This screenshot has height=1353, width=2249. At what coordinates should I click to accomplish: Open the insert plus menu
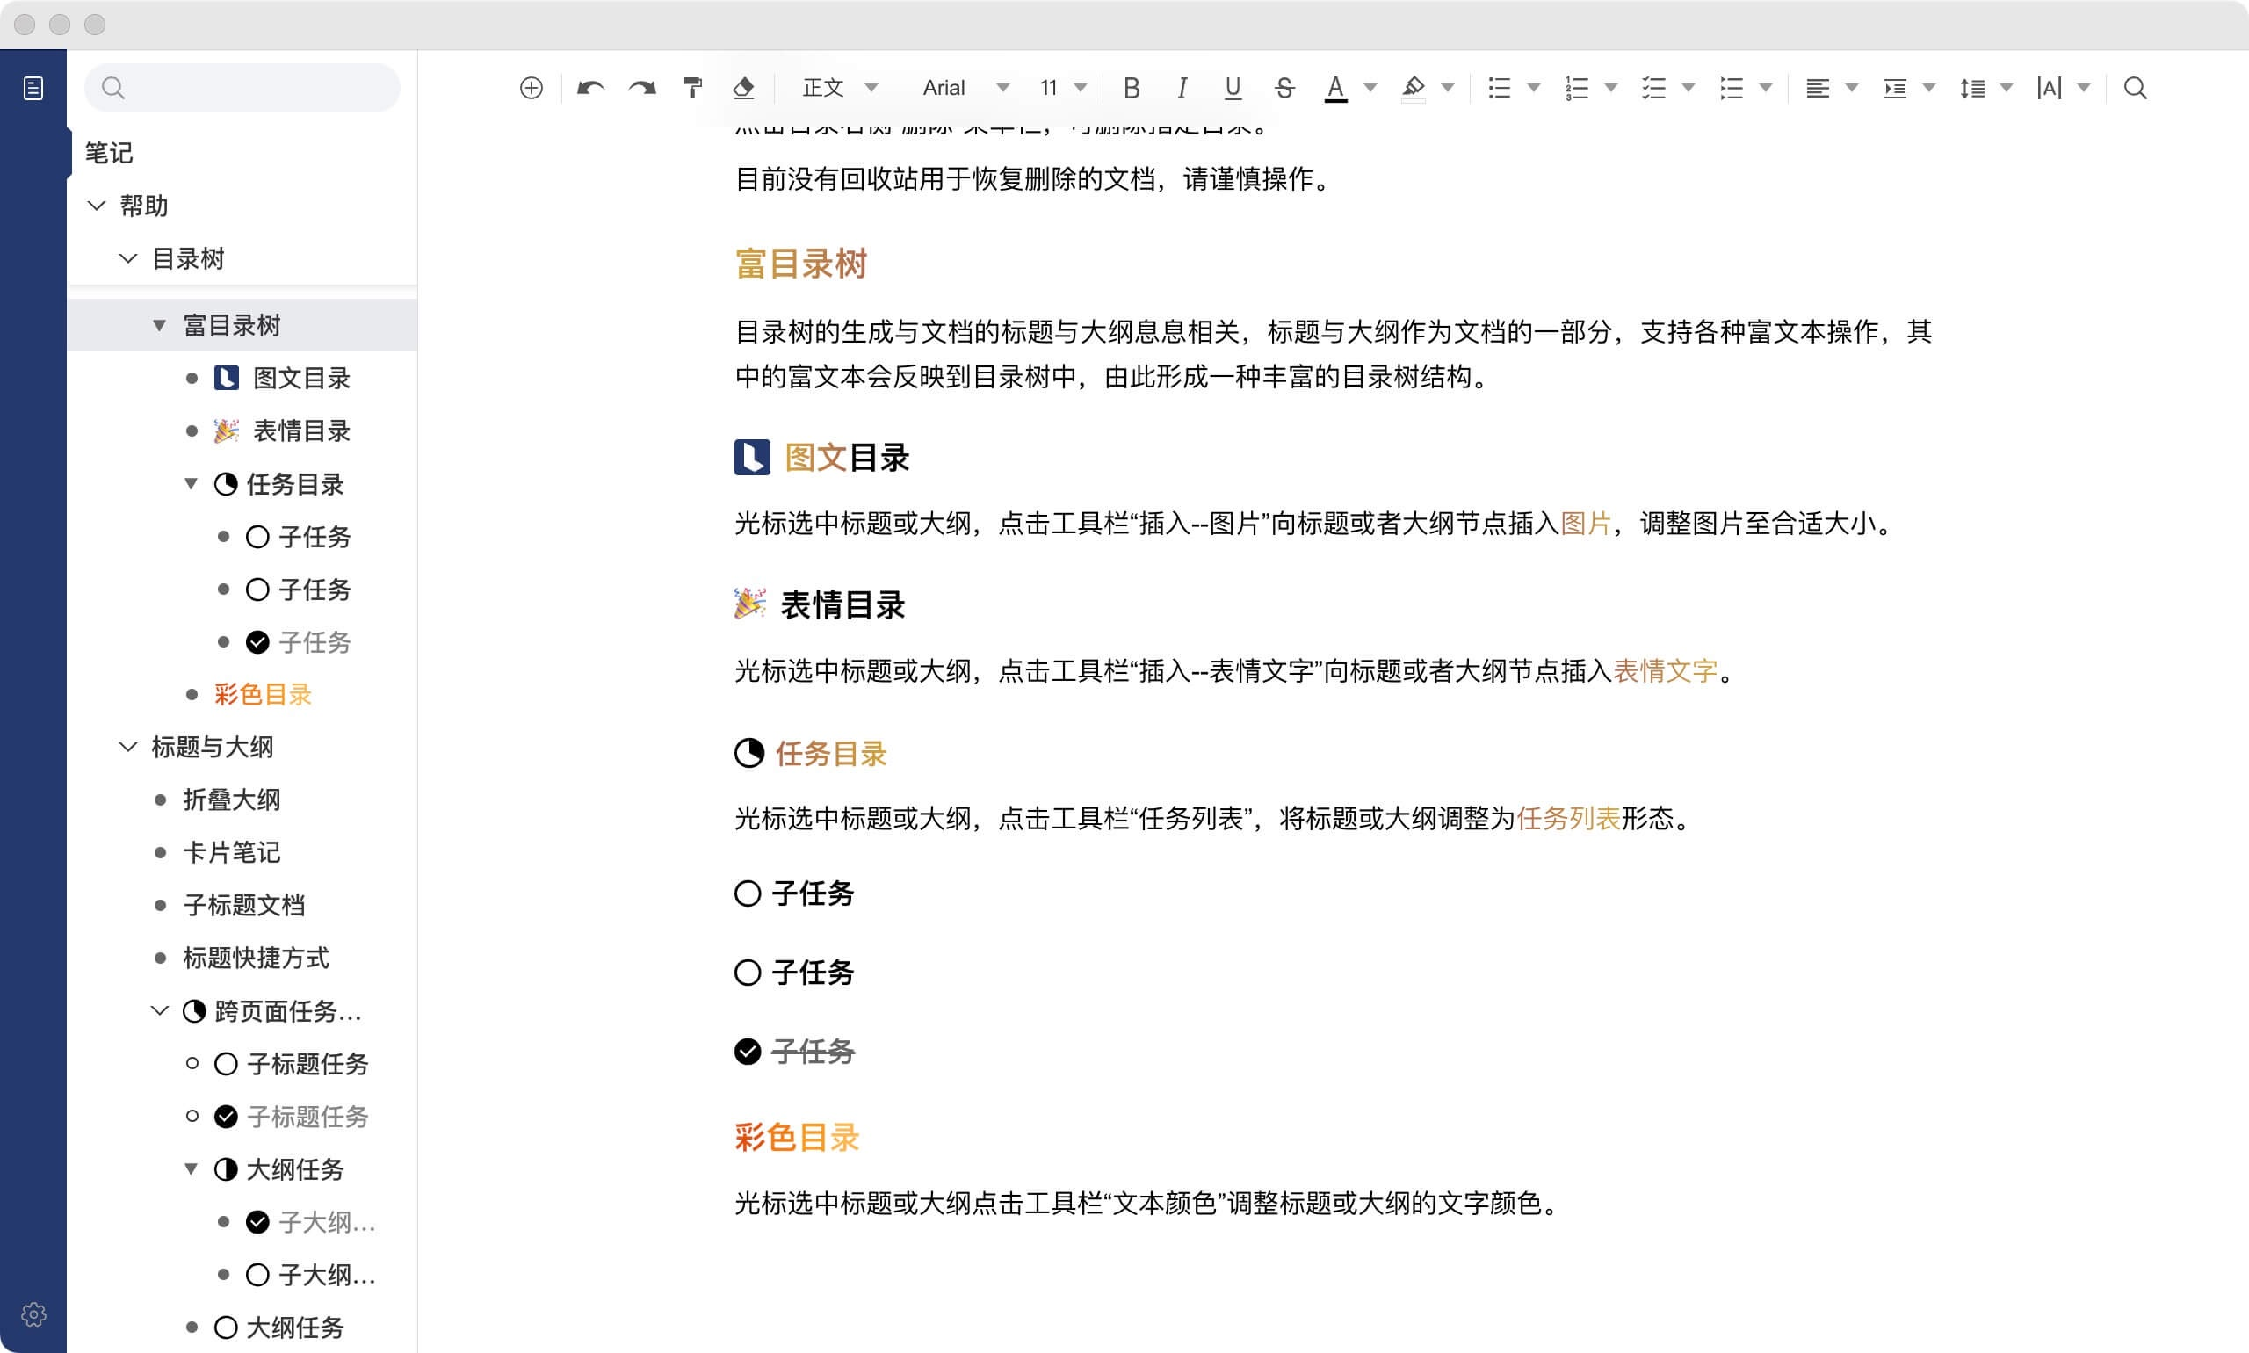coord(532,88)
